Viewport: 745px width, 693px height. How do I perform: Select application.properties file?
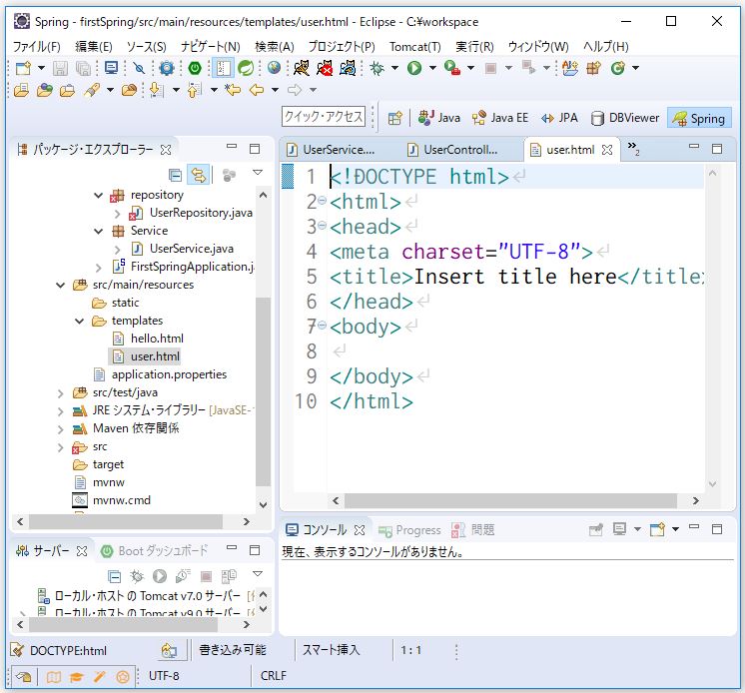169,374
